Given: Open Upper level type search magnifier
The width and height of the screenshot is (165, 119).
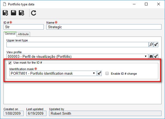Looking at the screenshot, I should point(151,45).
